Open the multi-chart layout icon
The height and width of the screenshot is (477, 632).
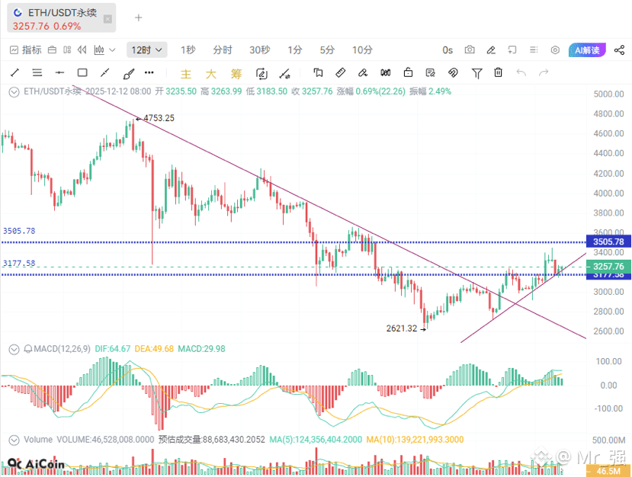67,50
